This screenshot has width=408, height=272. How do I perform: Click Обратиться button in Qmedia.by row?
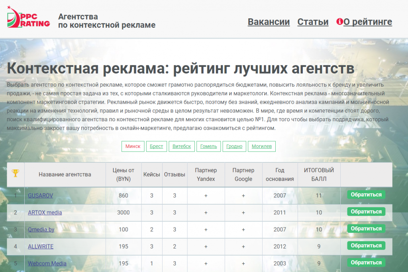(366, 229)
